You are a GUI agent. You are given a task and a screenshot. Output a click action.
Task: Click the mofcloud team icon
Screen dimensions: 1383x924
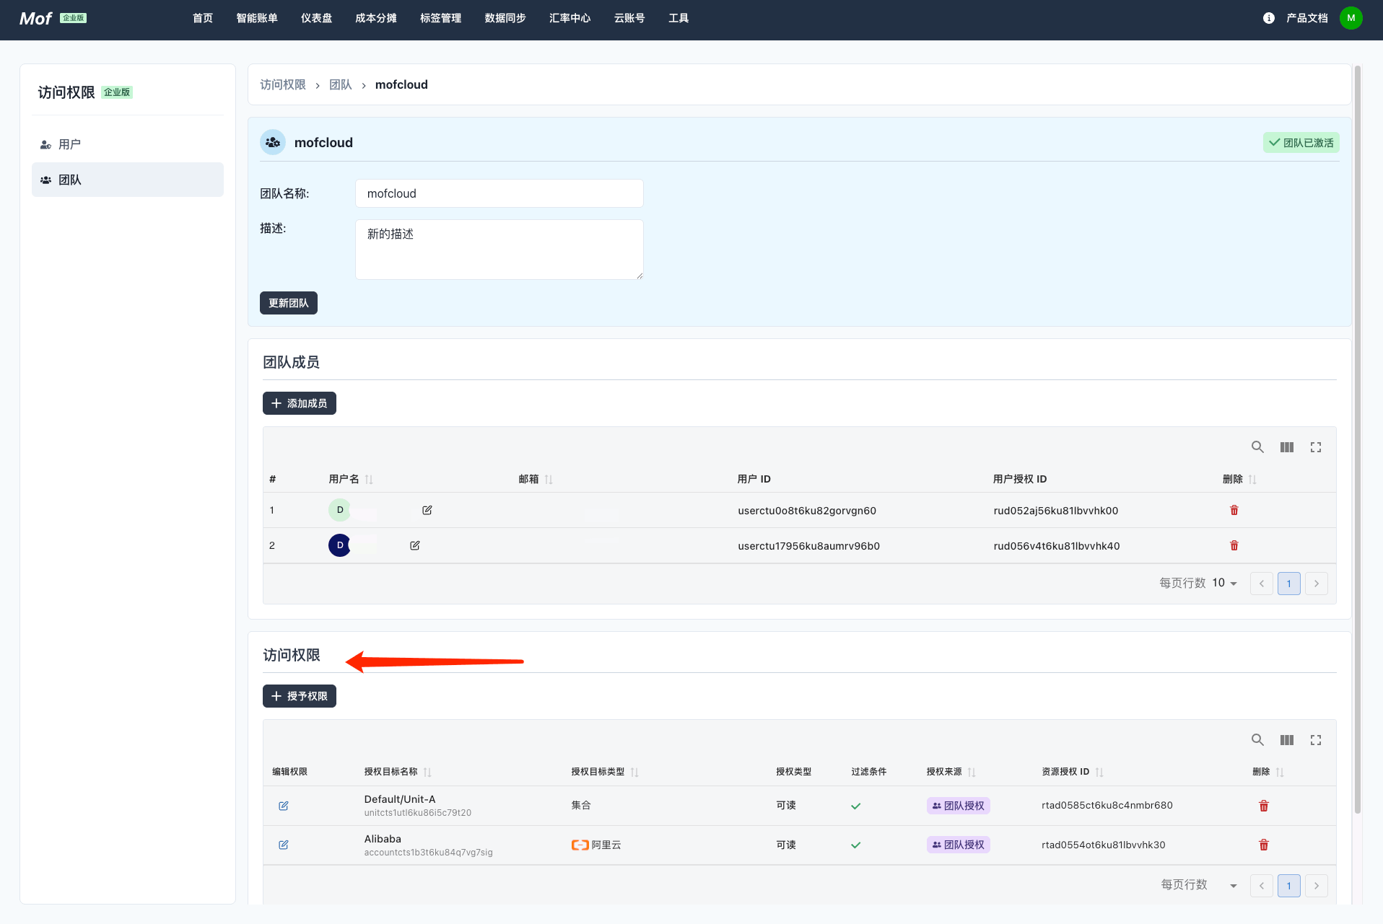tap(273, 142)
